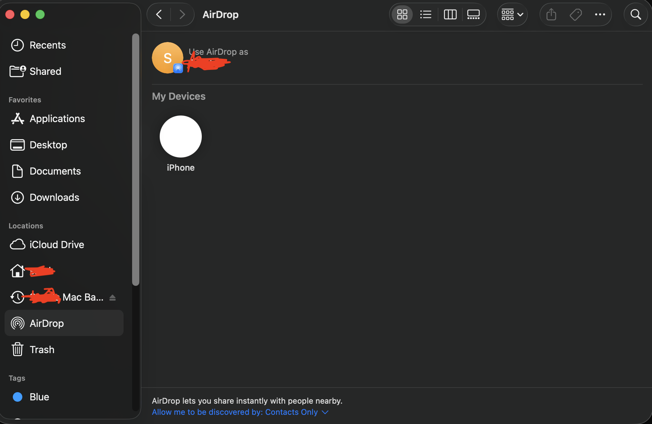Expand the Contacts Only discovery dropdown
The image size is (652, 424).
pyautogui.click(x=241, y=412)
